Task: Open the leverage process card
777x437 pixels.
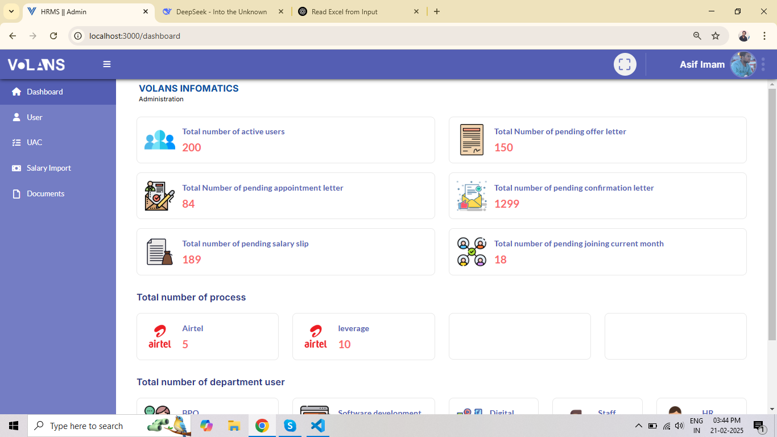Action: pos(363,336)
